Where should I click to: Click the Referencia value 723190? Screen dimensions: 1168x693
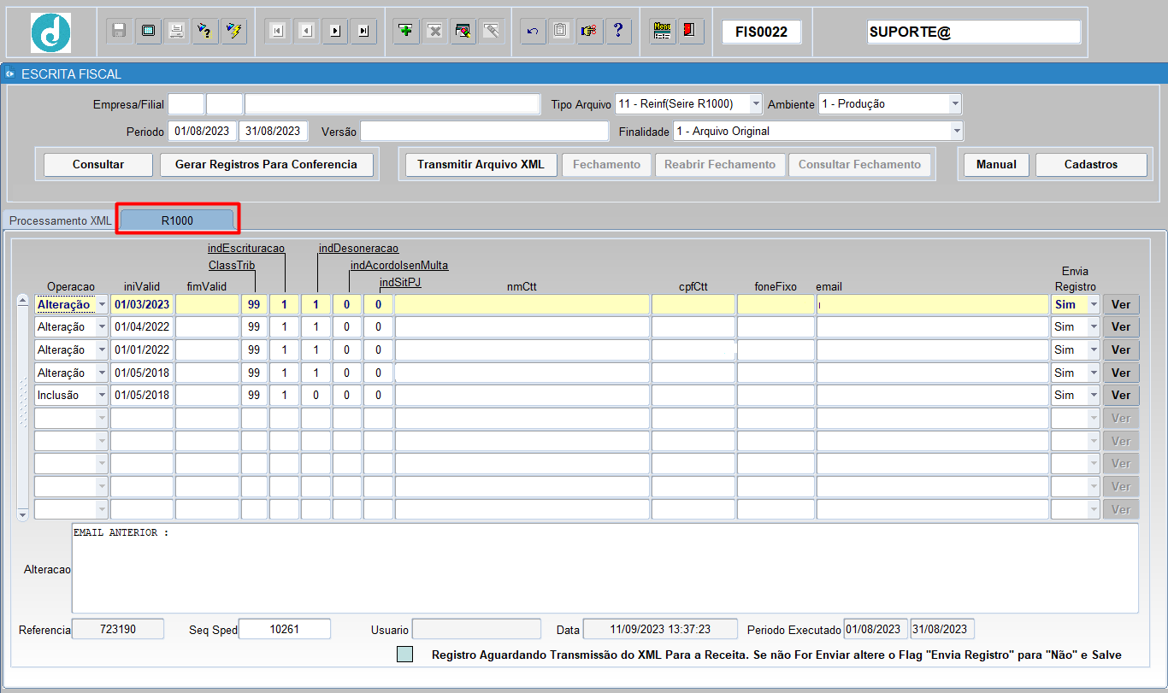(x=117, y=630)
